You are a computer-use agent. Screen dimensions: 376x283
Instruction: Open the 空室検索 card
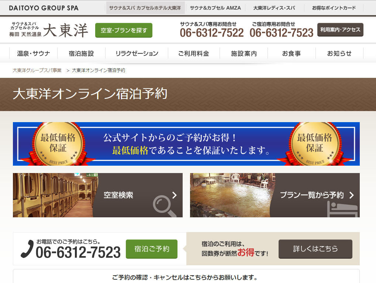[x=97, y=195]
